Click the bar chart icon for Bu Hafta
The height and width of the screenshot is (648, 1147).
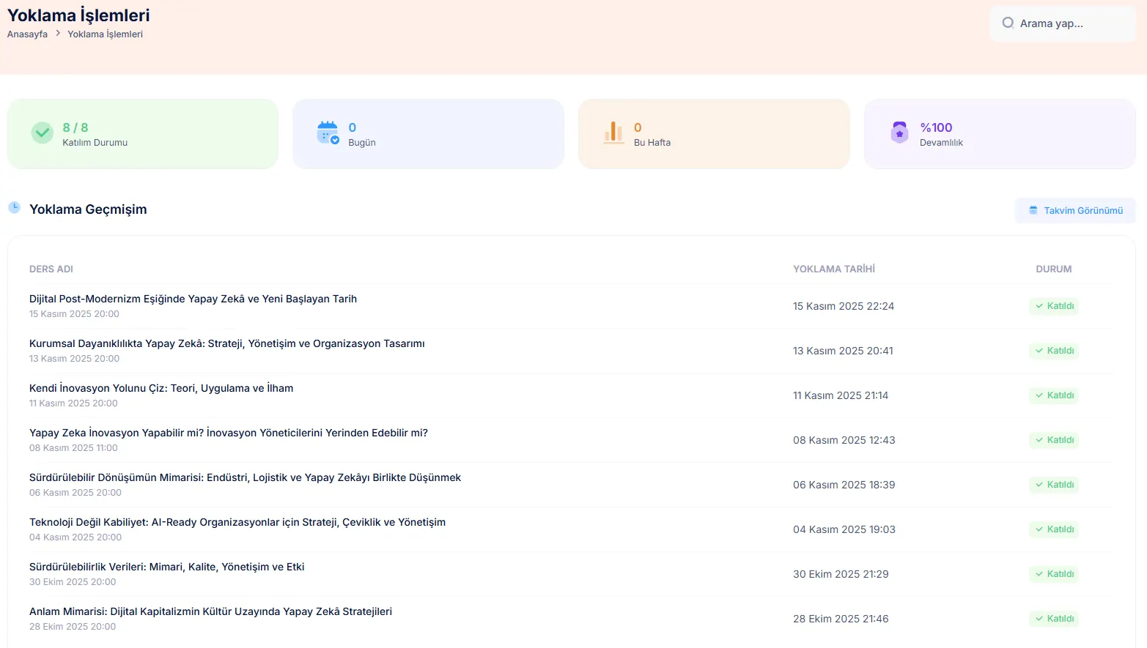point(613,133)
